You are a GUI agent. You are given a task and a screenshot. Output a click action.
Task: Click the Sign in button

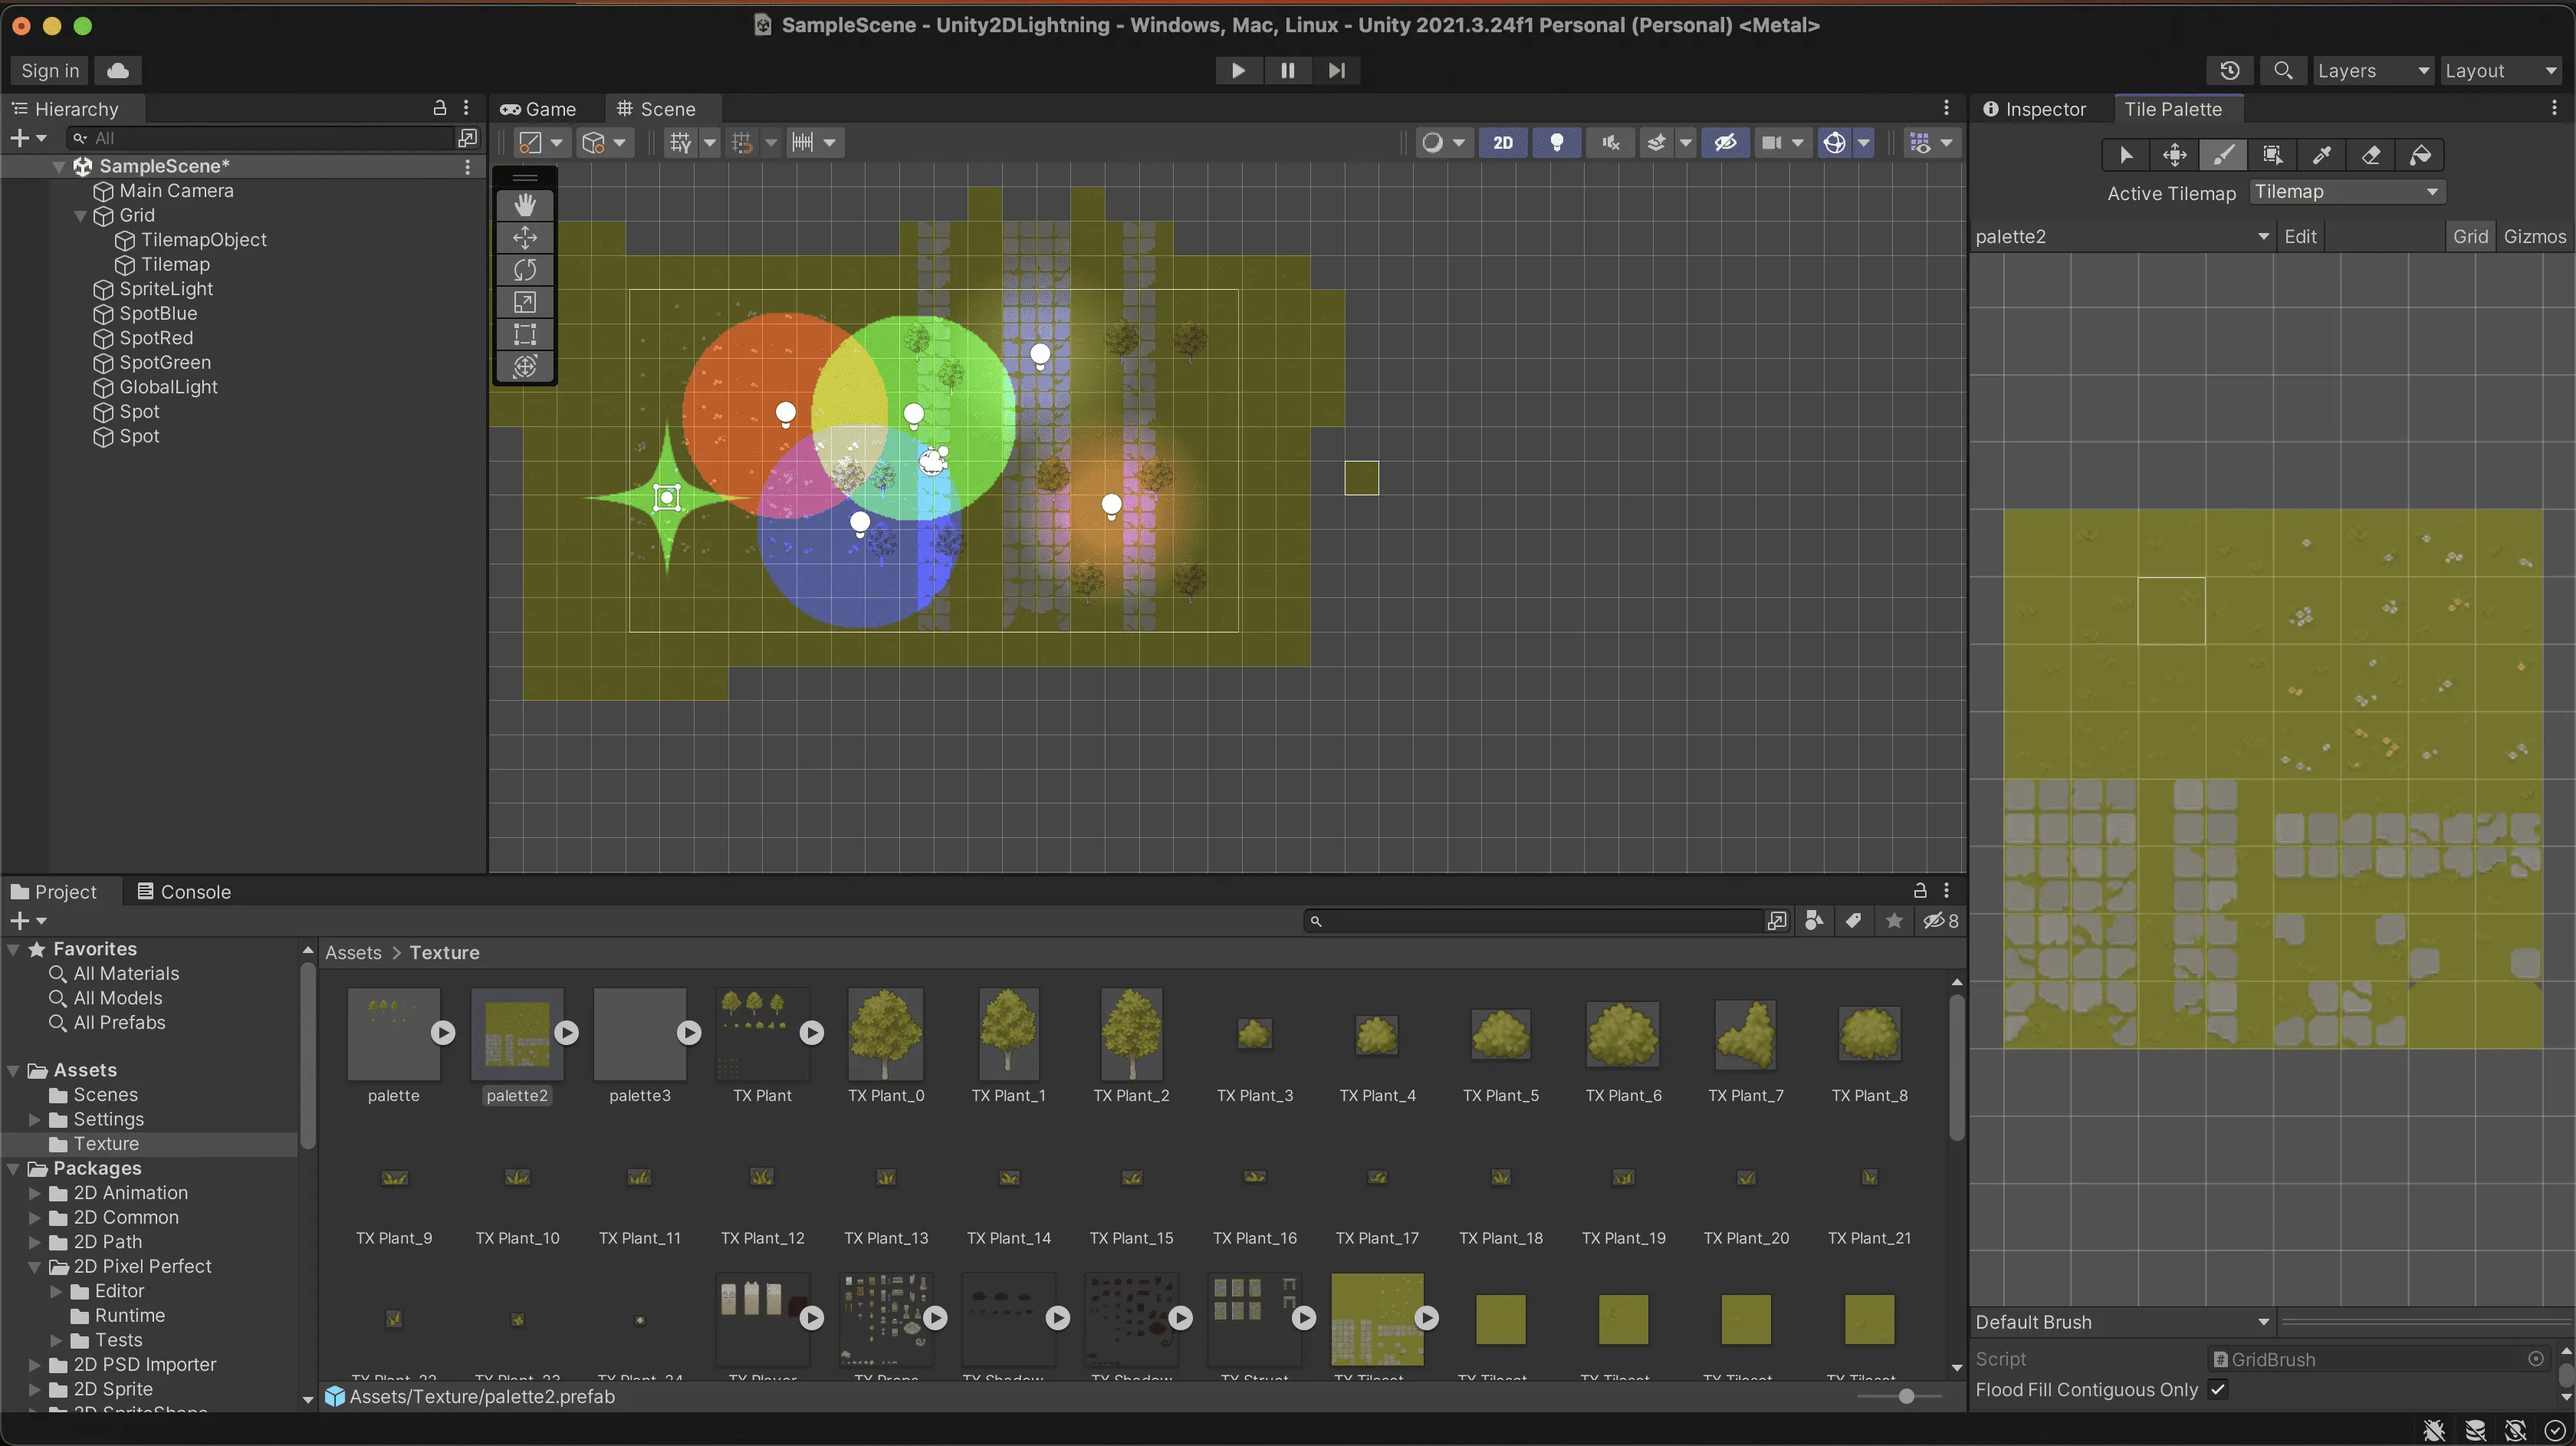pos(50,70)
